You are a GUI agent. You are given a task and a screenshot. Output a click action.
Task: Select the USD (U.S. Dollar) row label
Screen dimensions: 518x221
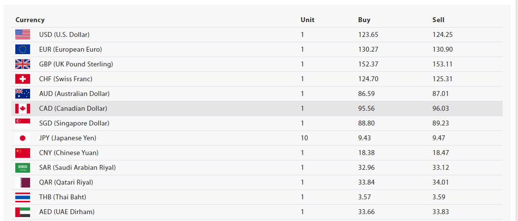[64, 34]
